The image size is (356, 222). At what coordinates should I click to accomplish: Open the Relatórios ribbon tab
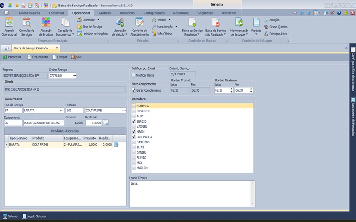(181, 13)
